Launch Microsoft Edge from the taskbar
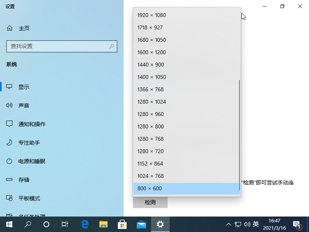The height and width of the screenshot is (232, 309). pyautogui.click(x=83, y=224)
